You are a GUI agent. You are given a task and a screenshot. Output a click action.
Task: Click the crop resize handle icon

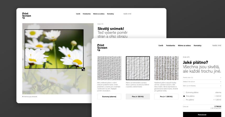[83, 69]
